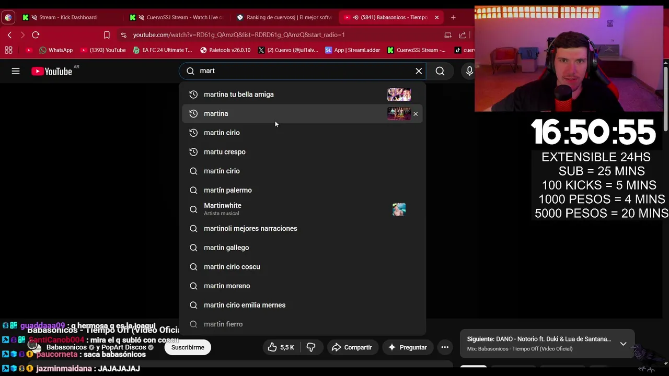The width and height of the screenshot is (669, 376).
Task: Open the '(1393) YouTube' bookmark
Action: tap(103, 50)
